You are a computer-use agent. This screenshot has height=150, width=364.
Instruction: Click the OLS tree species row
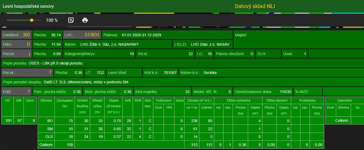tap(50, 136)
